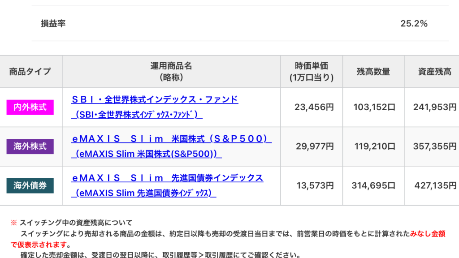Open eMAXIS Slim 米国株式 (S&P500) link
Image resolution: width=459 pixels, height=258 pixels.
click(x=172, y=139)
